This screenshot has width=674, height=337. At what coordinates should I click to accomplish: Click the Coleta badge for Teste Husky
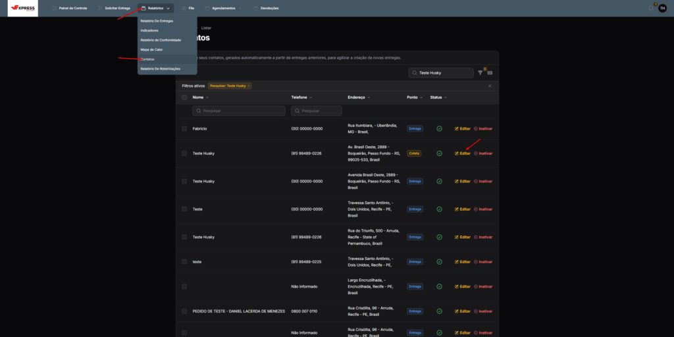coord(414,153)
